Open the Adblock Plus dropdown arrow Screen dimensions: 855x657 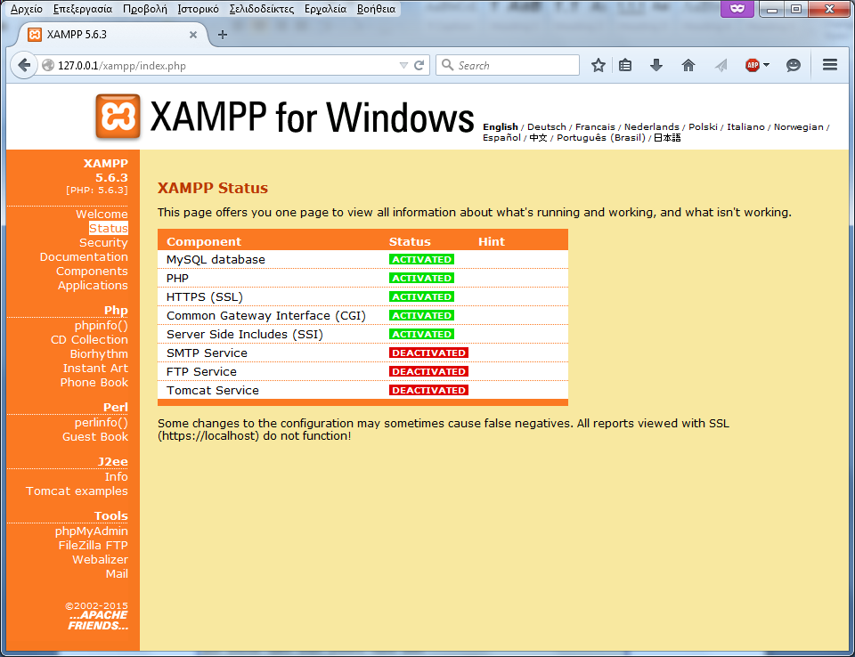pyautogui.click(x=766, y=65)
